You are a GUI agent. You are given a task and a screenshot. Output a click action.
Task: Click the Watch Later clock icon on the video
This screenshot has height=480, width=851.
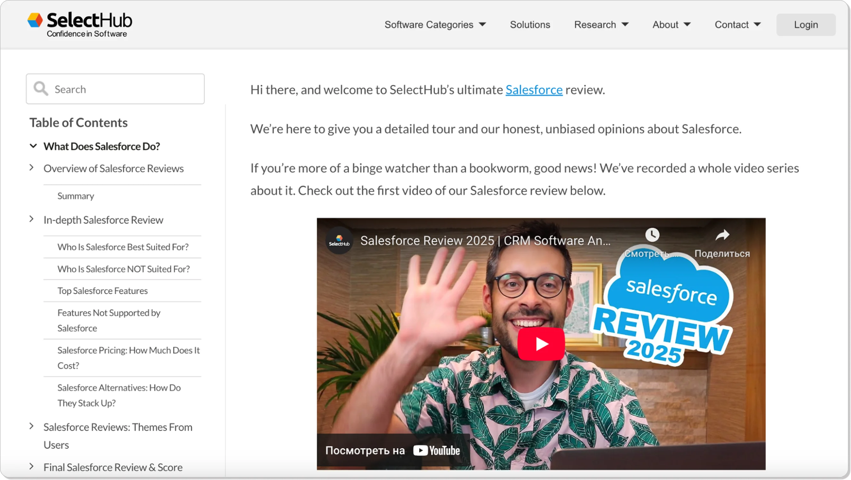[652, 235]
